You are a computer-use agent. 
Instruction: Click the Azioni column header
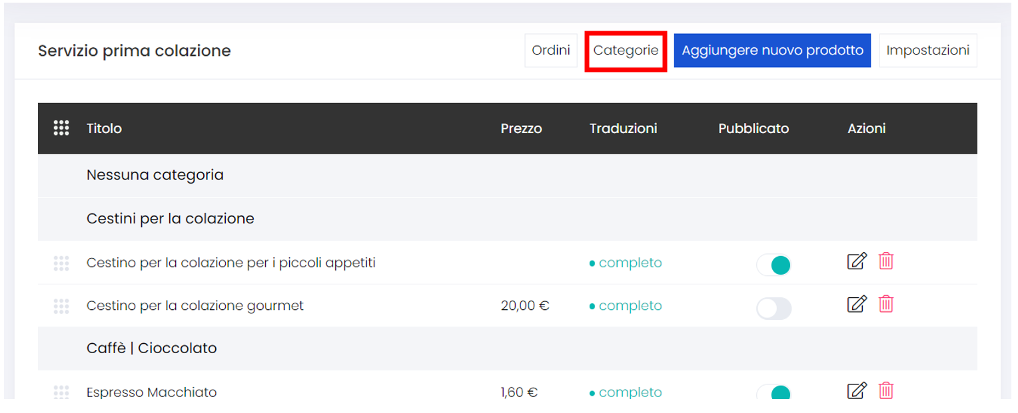tap(867, 128)
